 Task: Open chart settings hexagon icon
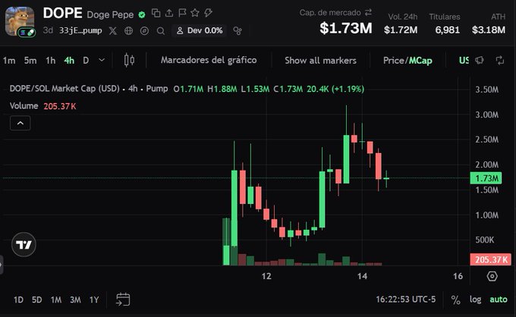(492, 276)
